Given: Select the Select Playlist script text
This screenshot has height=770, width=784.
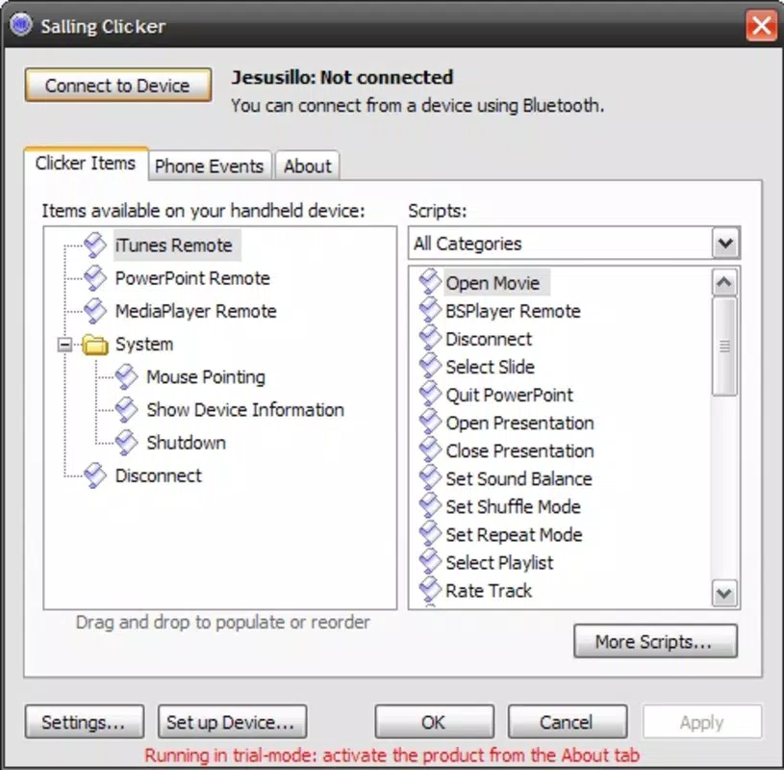Looking at the screenshot, I should 500,563.
